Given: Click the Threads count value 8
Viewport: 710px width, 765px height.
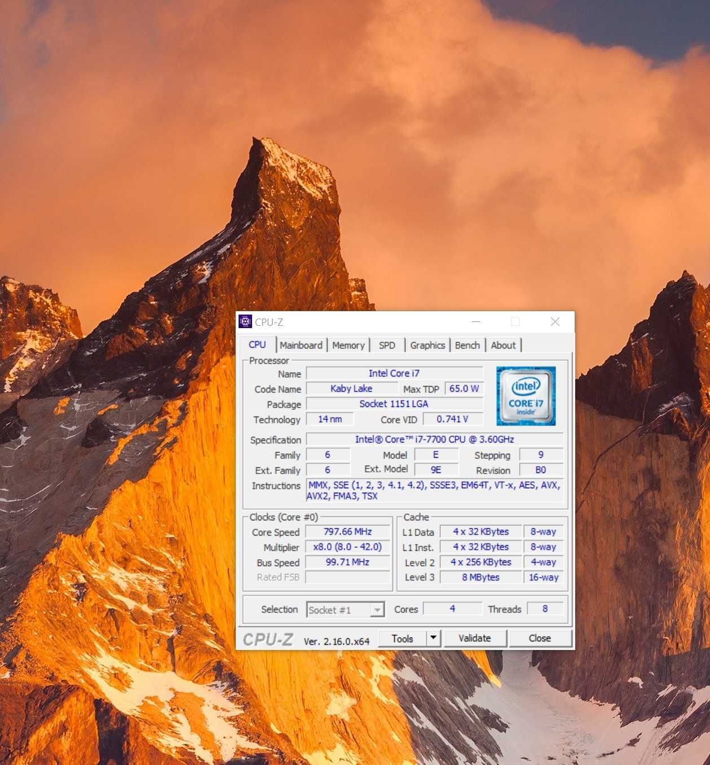Looking at the screenshot, I should [x=545, y=609].
